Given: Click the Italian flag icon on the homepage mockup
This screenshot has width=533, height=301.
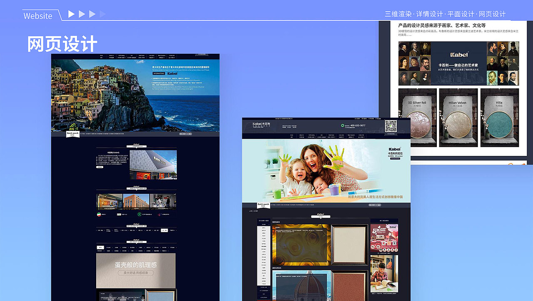Looking at the screenshot, I should point(99,214).
